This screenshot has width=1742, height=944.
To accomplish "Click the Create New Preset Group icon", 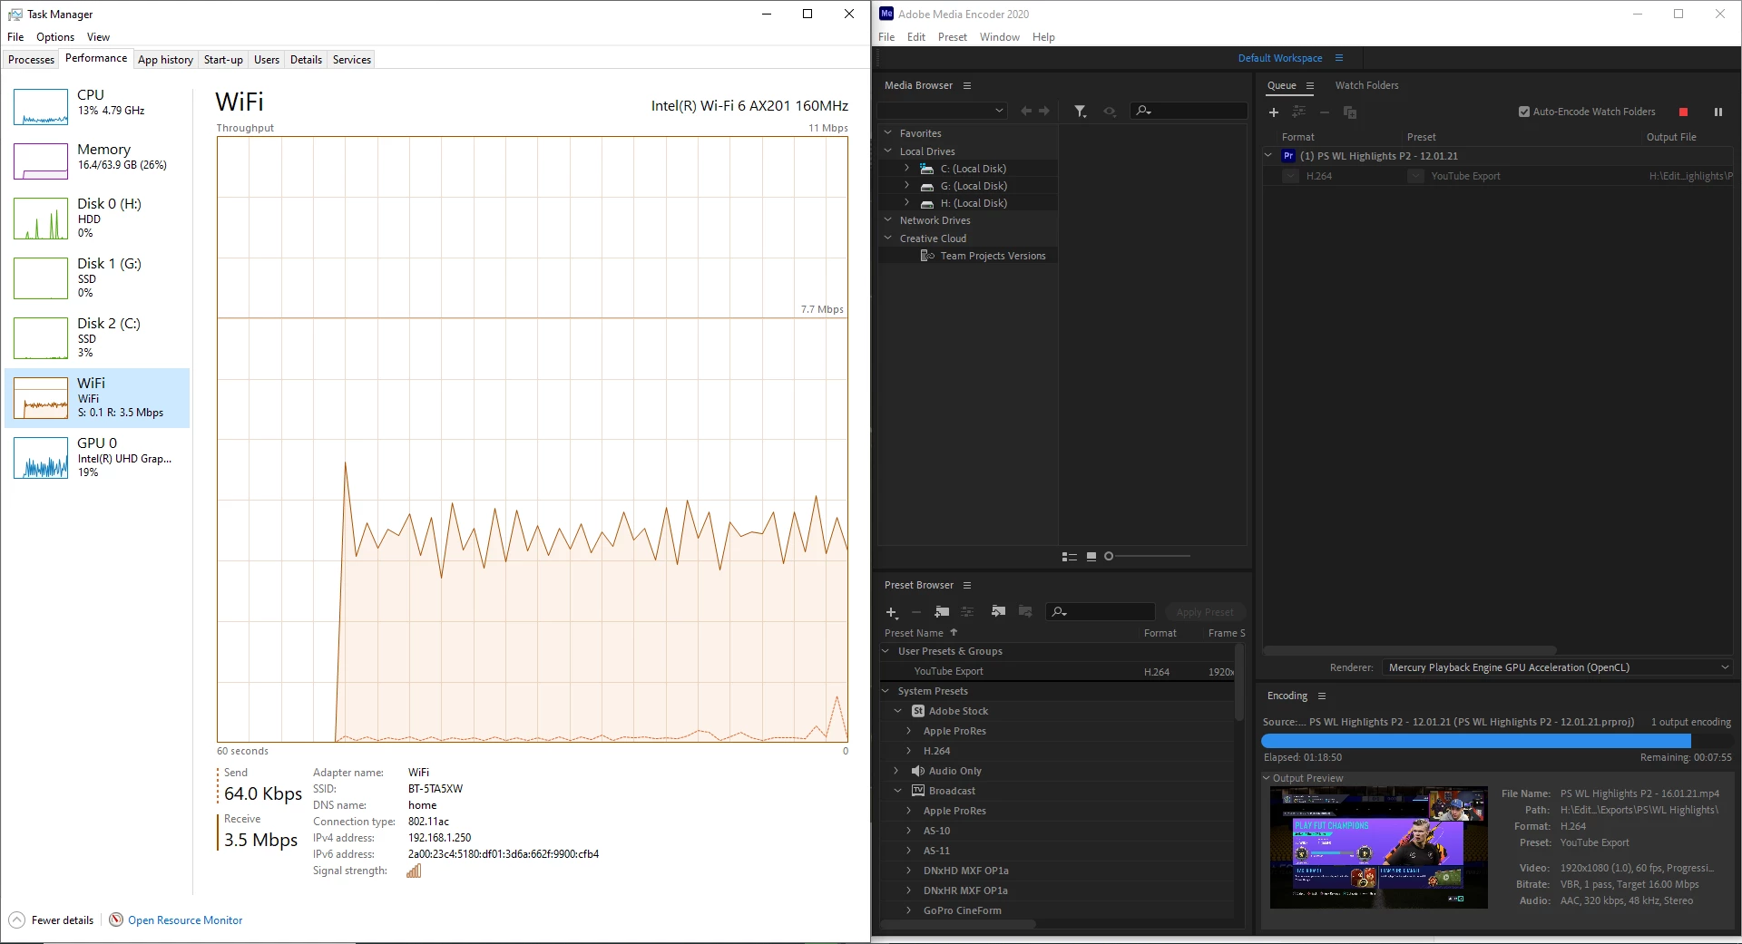I will click(942, 611).
